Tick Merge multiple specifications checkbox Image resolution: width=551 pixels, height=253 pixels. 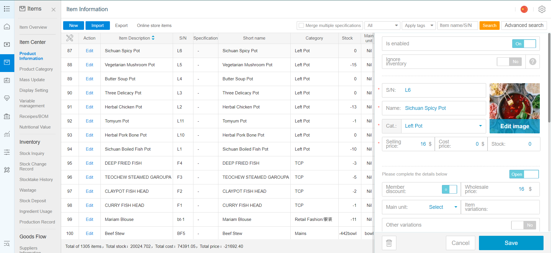point(301,26)
